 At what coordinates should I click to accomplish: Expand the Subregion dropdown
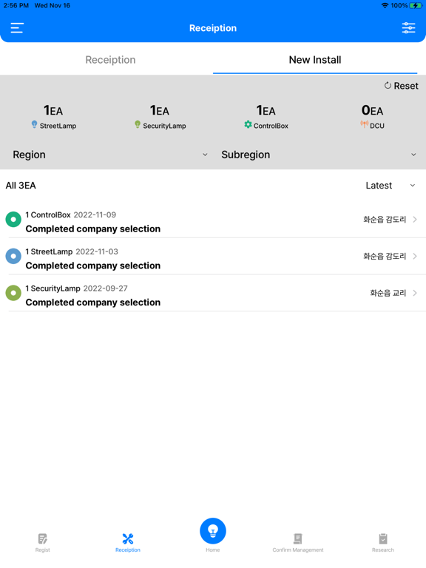click(x=319, y=155)
